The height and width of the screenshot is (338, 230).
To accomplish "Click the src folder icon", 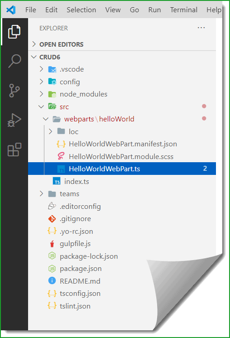I will coord(52,106).
